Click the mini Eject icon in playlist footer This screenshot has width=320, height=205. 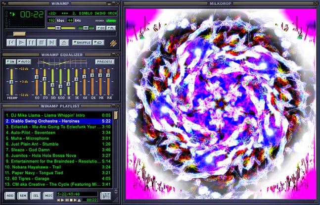click(x=79, y=200)
